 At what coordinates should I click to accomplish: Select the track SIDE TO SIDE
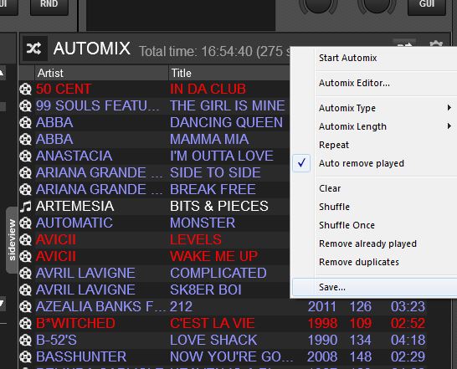[x=215, y=172]
